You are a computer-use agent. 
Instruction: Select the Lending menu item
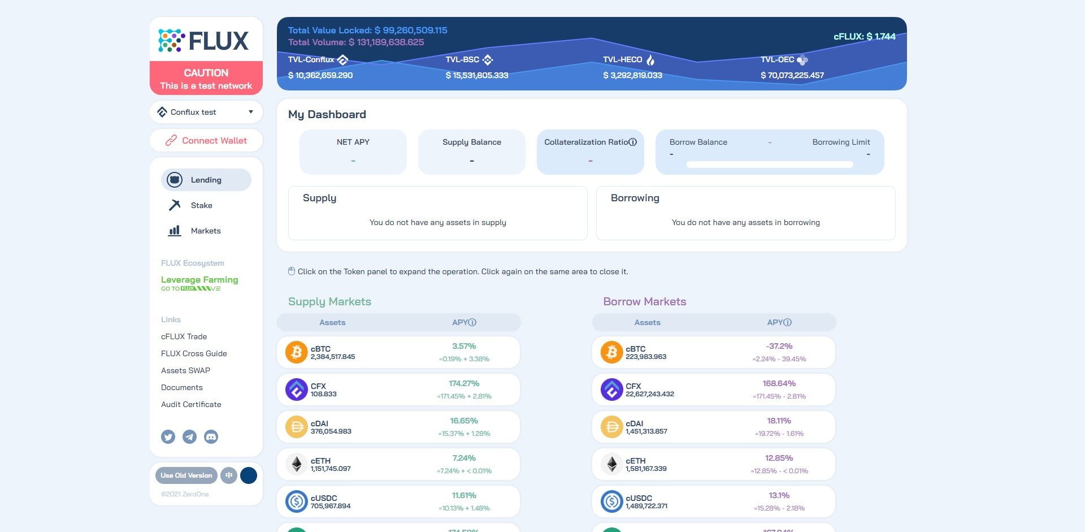[x=206, y=180]
